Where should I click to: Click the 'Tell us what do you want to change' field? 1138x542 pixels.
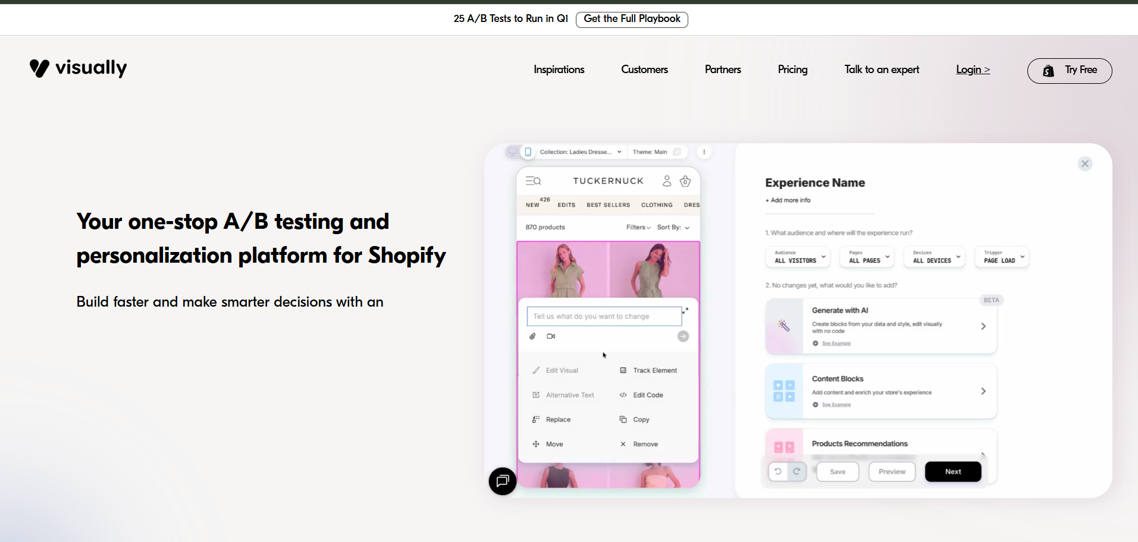tap(604, 316)
